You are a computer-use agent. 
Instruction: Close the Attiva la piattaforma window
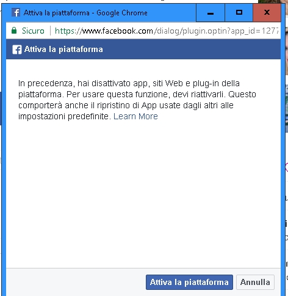[x=267, y=13]
